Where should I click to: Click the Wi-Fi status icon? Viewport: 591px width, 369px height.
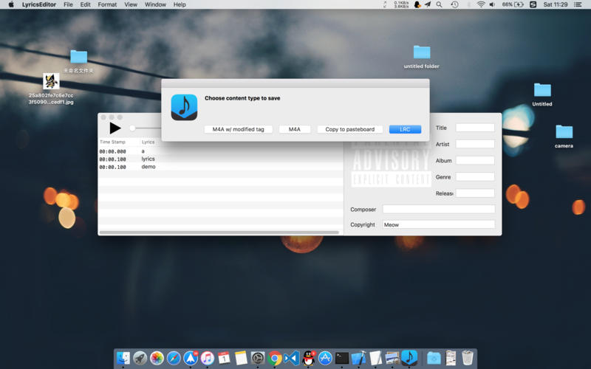pyautogui.click(x=481, y=4)
